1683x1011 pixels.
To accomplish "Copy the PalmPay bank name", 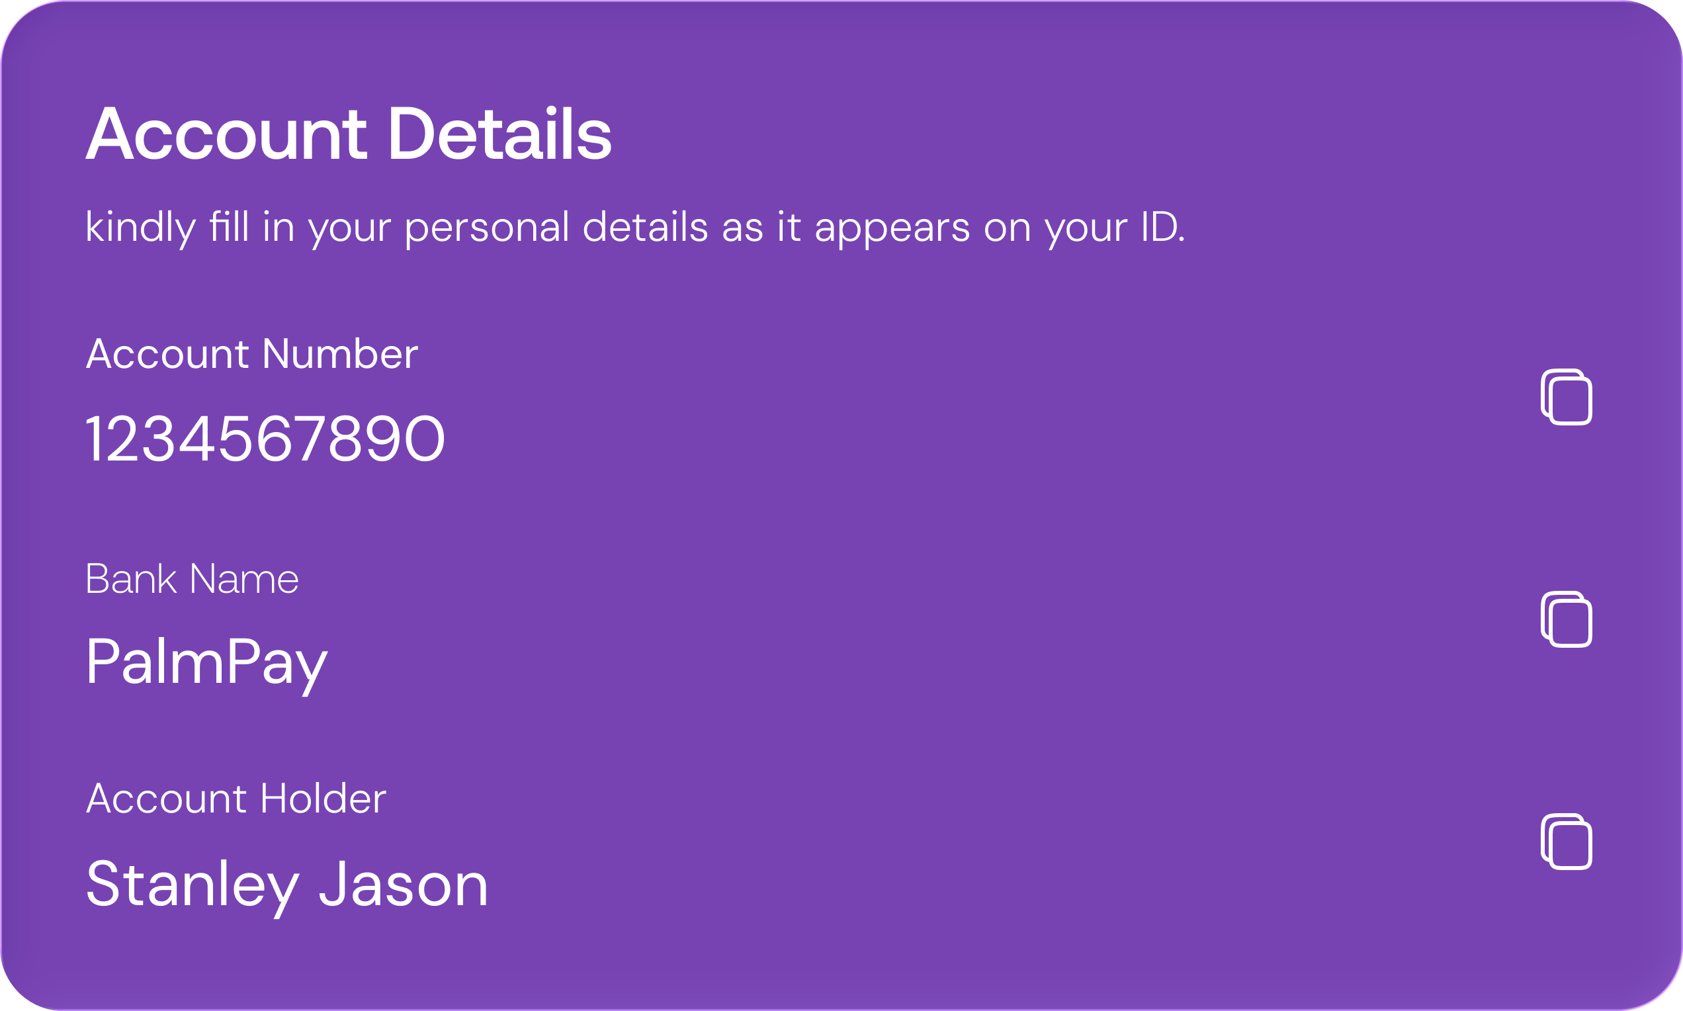I will pyautogui.click(x=1566, y=619).
